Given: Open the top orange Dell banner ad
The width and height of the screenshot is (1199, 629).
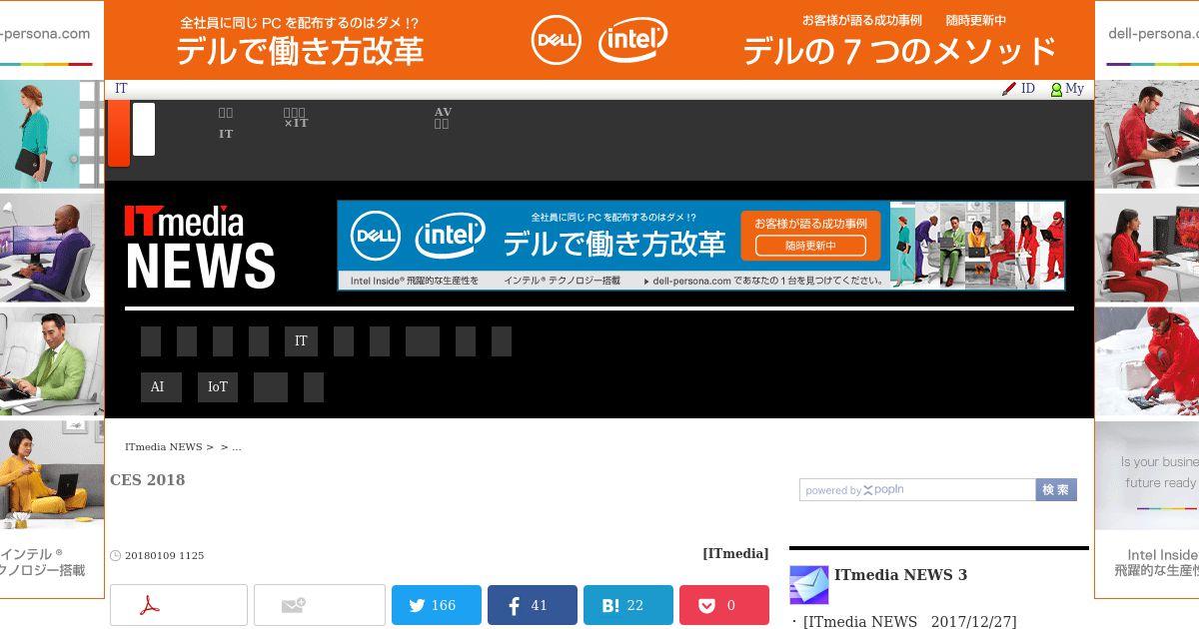Looking at the screenshot, I should pos(599,40).
